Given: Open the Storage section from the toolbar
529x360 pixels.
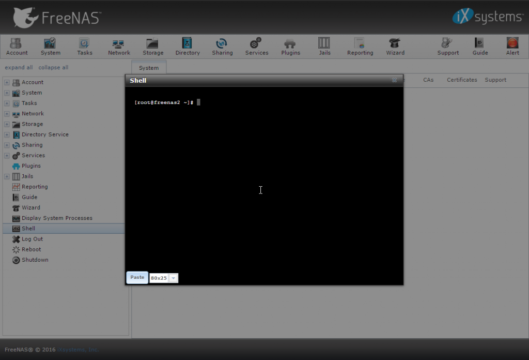Looking at the screenshot, I should tap(152, 46).
